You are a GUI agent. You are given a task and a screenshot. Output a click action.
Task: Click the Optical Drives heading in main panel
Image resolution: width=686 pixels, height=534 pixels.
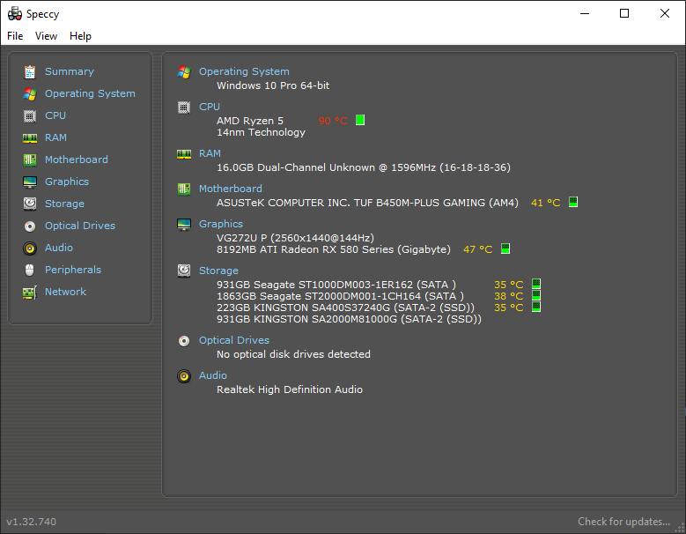click(234, 340)
